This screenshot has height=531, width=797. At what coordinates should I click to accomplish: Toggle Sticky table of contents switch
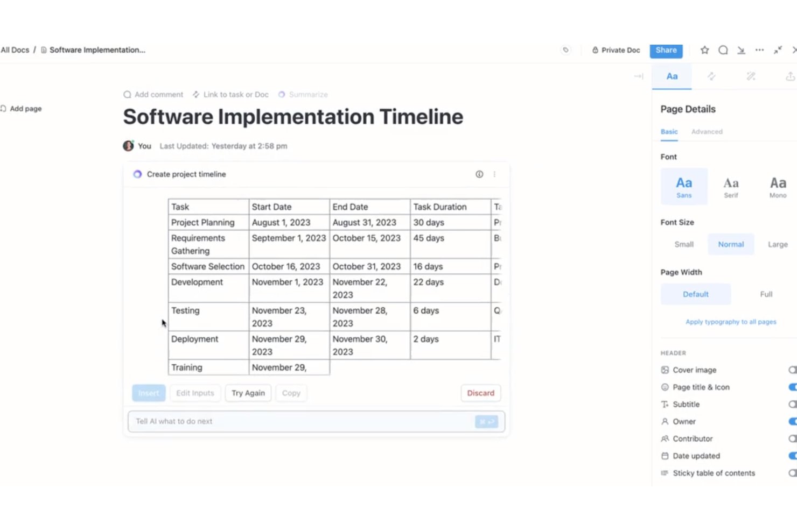coord(792,473)
